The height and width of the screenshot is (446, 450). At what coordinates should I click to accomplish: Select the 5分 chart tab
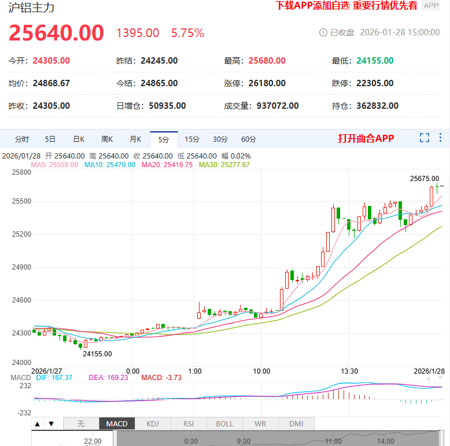click(164, 139)
